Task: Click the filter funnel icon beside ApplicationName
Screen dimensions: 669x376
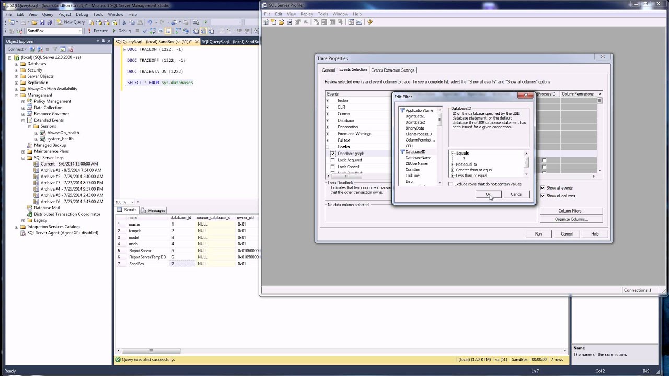Action: click(x=402, y=110)
